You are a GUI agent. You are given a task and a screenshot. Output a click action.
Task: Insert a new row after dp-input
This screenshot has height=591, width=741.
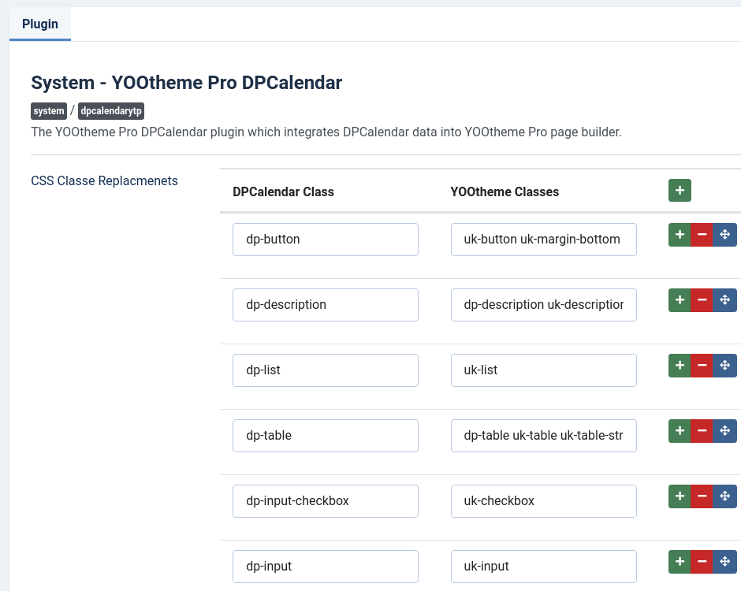point(680,562)
